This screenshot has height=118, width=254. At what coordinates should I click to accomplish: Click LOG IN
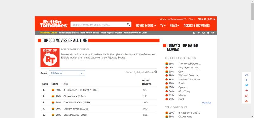(211, 19)
